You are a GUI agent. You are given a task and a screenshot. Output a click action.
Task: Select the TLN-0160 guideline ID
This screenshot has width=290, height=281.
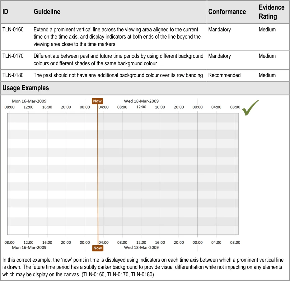pos(13,30)
